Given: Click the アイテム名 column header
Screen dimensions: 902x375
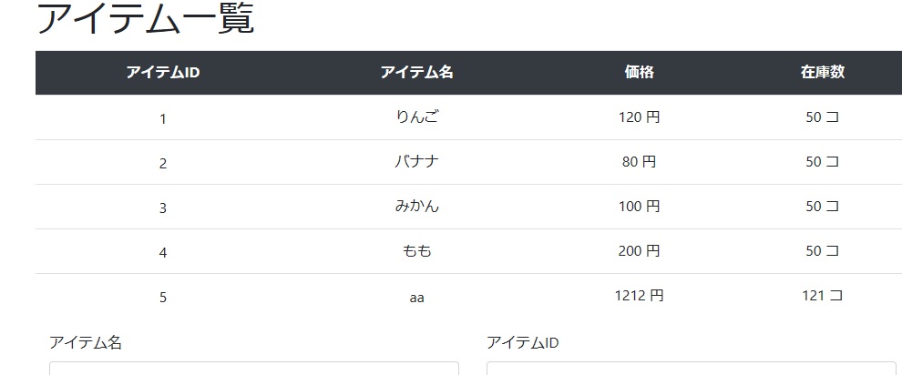Looking at the screenshot, I should pyautogui.click(x=416, y=72).
